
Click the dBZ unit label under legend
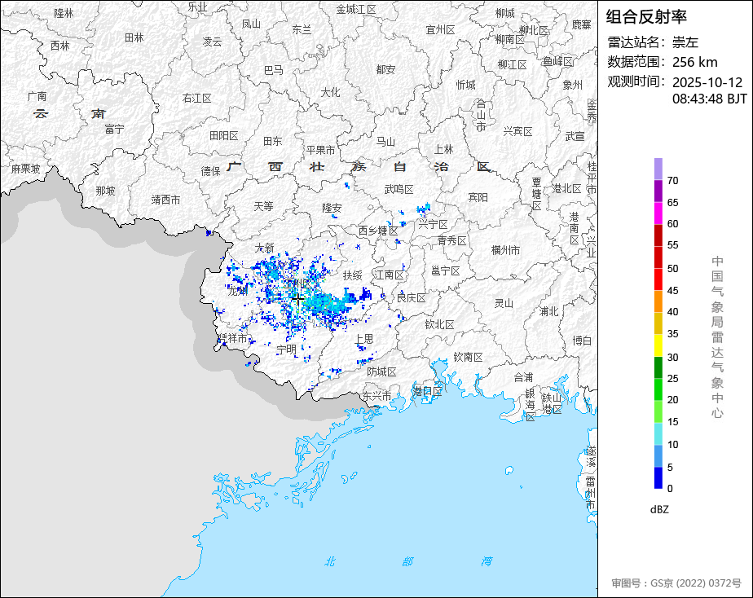click(x=659, y=510)
